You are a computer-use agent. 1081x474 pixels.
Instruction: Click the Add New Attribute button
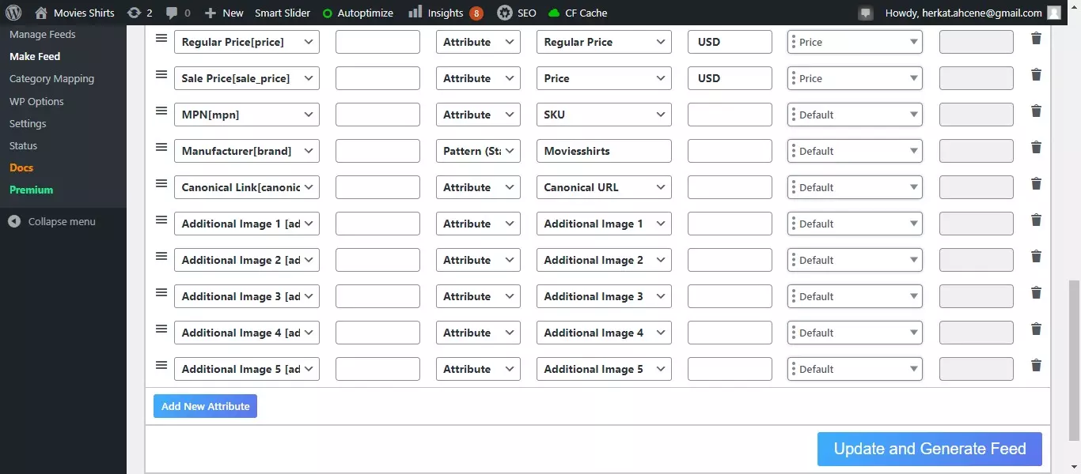[205, 406]
